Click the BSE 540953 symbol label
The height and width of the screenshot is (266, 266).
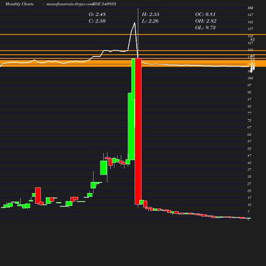pyautogui.click(x=104, y=4)
